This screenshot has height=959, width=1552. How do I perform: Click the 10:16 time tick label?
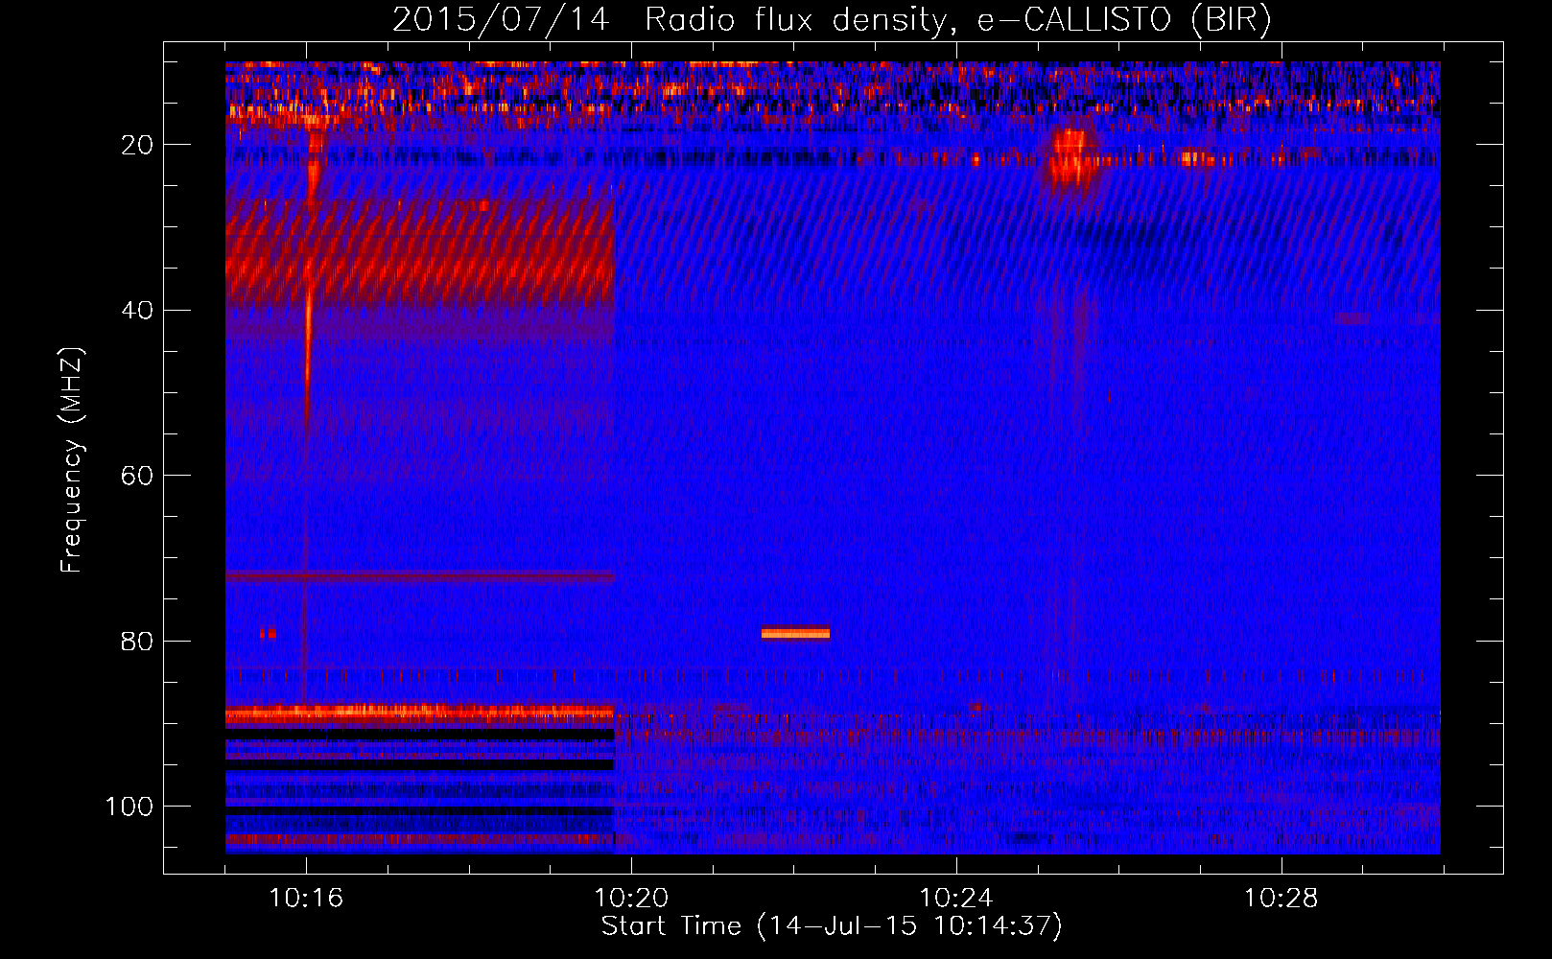pos(306,898)
